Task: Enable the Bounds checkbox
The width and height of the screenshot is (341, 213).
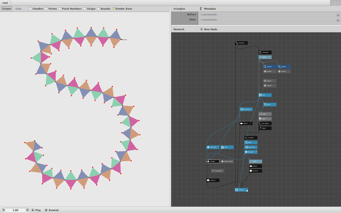Action: 98,9
